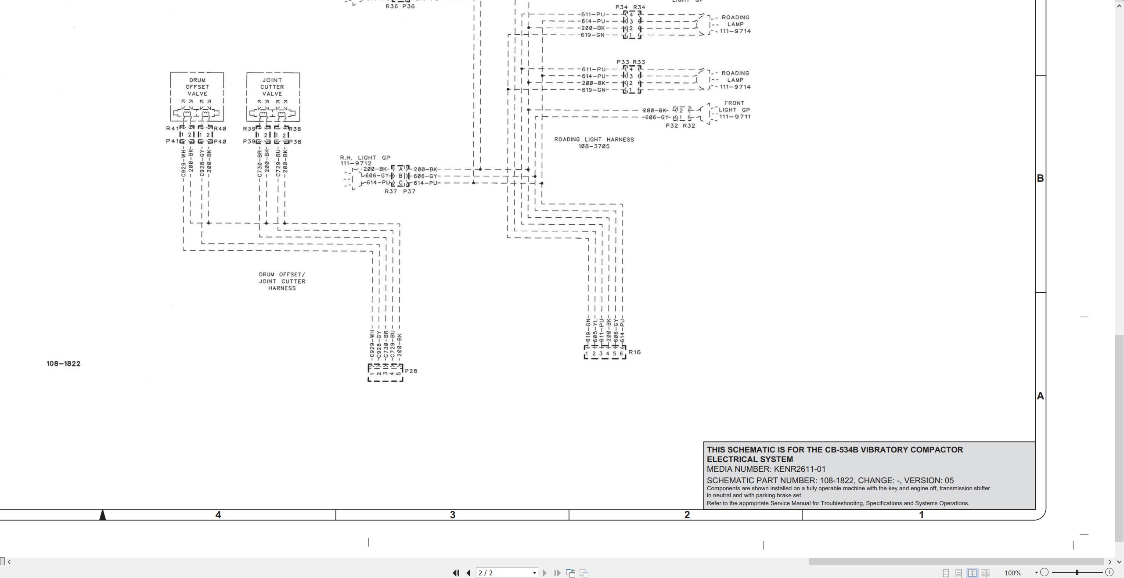Screen dimensions: 1124x578
Task: Click the 'SCHEMATIC PART NUMBER: 108-1822' line
Action: [x=830, y=480]
